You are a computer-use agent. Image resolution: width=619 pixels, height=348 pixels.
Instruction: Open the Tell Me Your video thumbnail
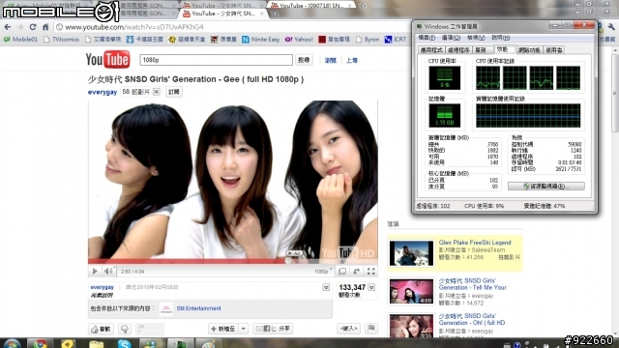pos(411,292)
